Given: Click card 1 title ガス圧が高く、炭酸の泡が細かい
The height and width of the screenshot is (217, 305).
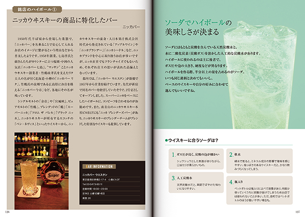Looking at the screenshot, I should coord(198,154).
